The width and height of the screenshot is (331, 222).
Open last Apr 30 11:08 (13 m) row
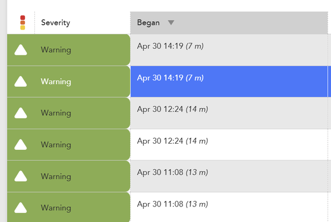coord(229,207)
